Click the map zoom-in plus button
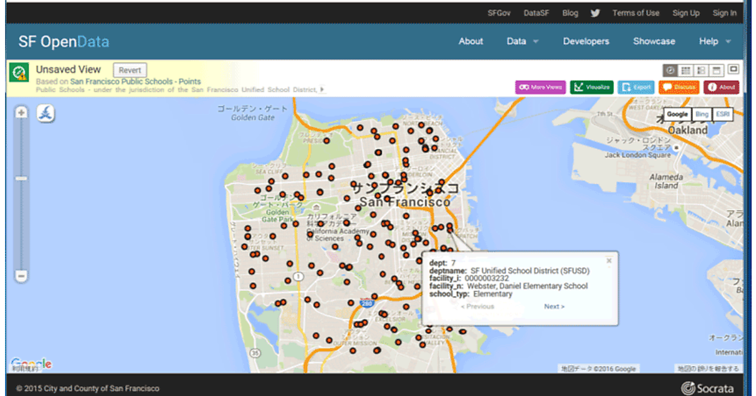The width and height of the screenshot is (756, 396). click(21, 113)
